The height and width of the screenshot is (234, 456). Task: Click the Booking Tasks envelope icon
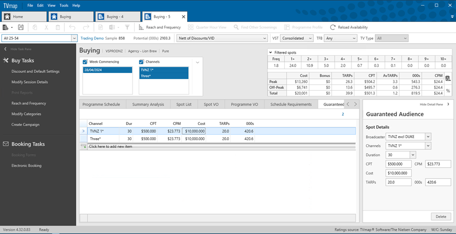pyautogui.click(x=6, y=144)
